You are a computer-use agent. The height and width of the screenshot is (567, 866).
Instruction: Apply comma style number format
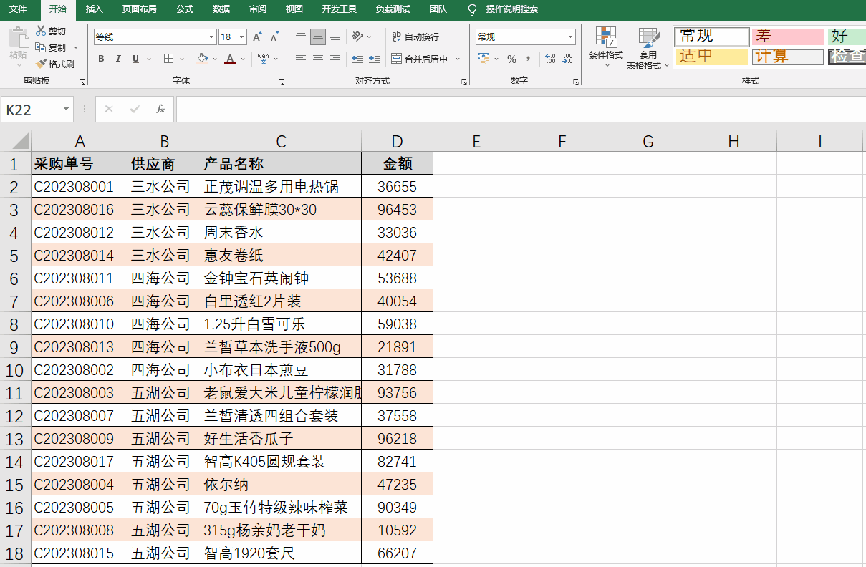click(529, 59)
